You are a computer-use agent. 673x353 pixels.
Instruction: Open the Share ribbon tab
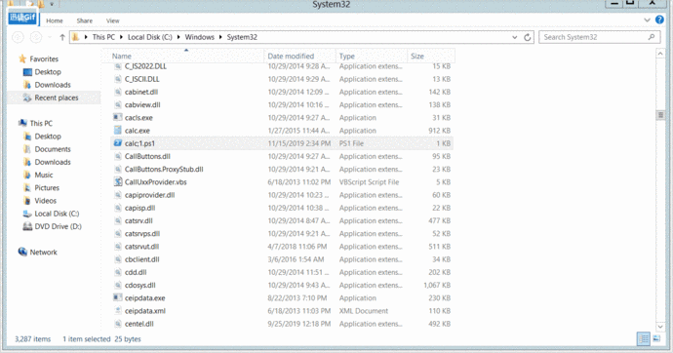click(85, 20)
